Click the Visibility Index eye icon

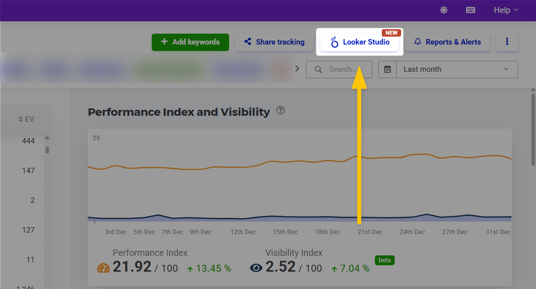pos(256,268)
